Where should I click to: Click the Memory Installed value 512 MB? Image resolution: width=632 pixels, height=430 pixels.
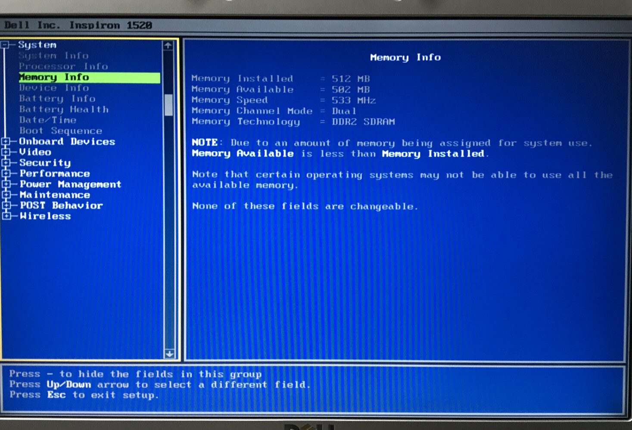351,79
